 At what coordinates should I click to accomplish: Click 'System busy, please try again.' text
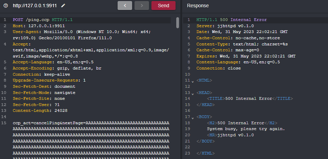(246, 129)
